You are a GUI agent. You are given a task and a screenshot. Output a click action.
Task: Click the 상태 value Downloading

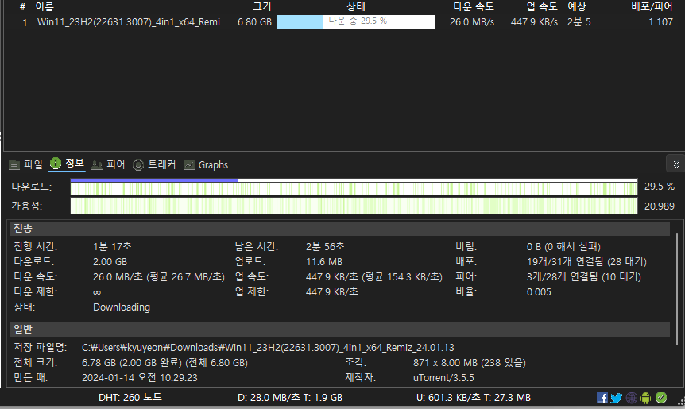point(122,307)
